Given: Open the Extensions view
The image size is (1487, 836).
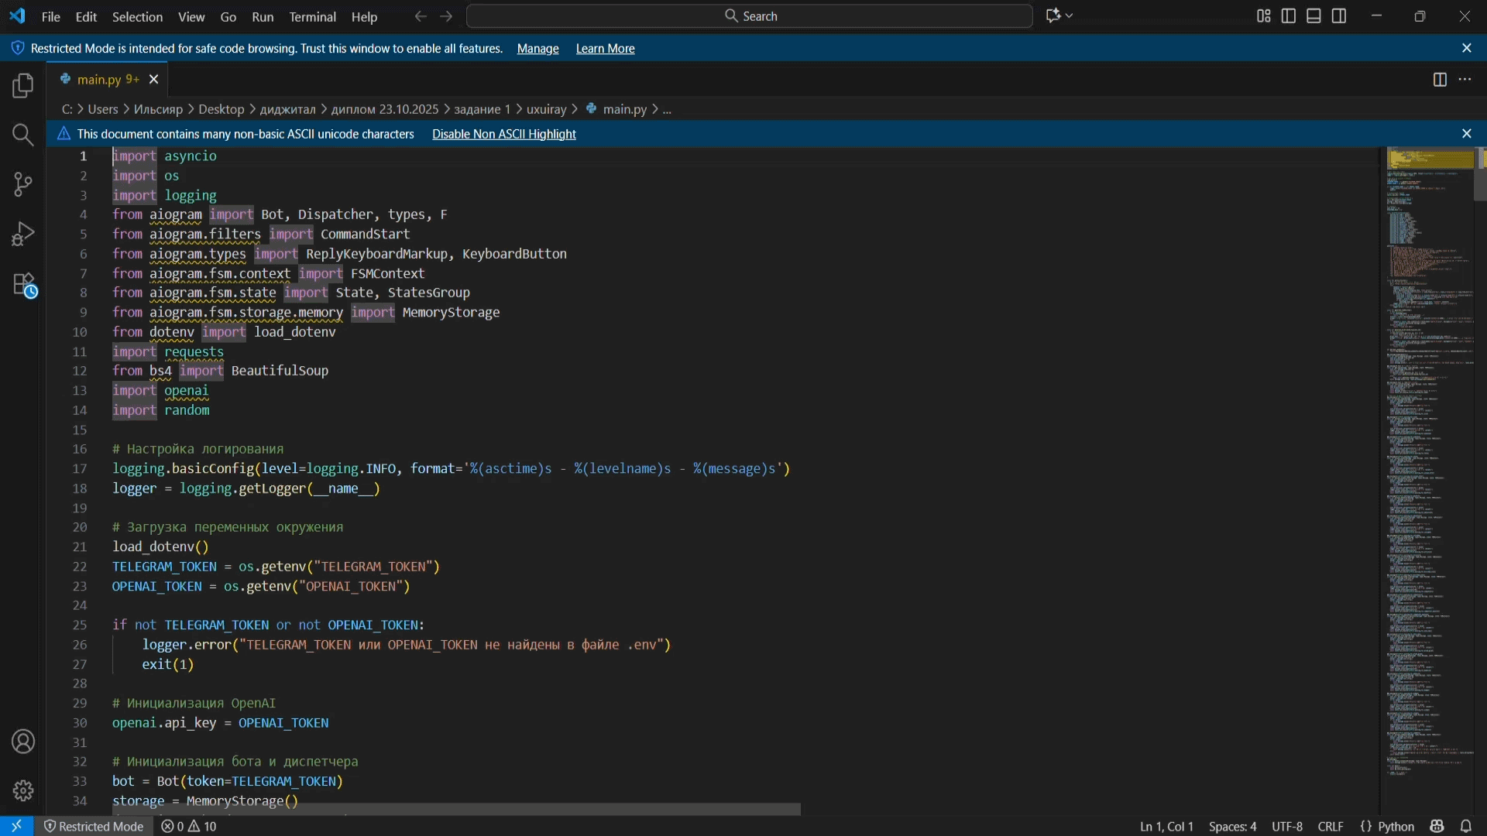Looking at the screenshot, I should point(23,285).
